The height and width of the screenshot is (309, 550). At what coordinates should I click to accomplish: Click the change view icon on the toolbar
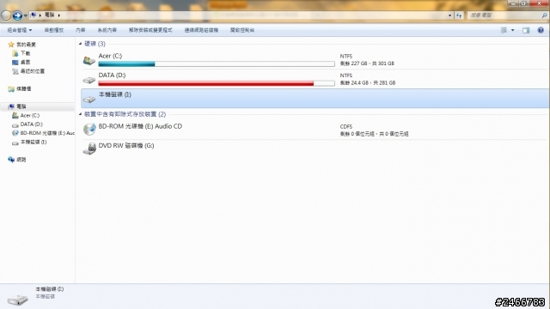click(x=504, y=30)
